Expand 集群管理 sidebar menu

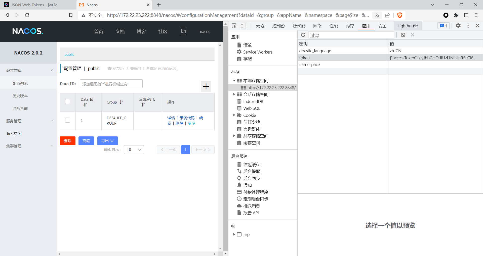click(x=28, y=146)
